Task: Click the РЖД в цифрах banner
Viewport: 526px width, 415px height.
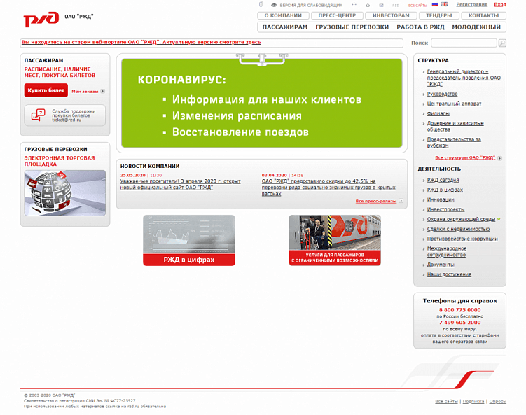Action: [x=189, y=240]
